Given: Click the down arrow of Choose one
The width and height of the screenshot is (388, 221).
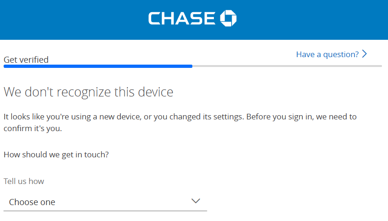Looking at the screenshot, I should pyautogui.click(x=196, y=201).
